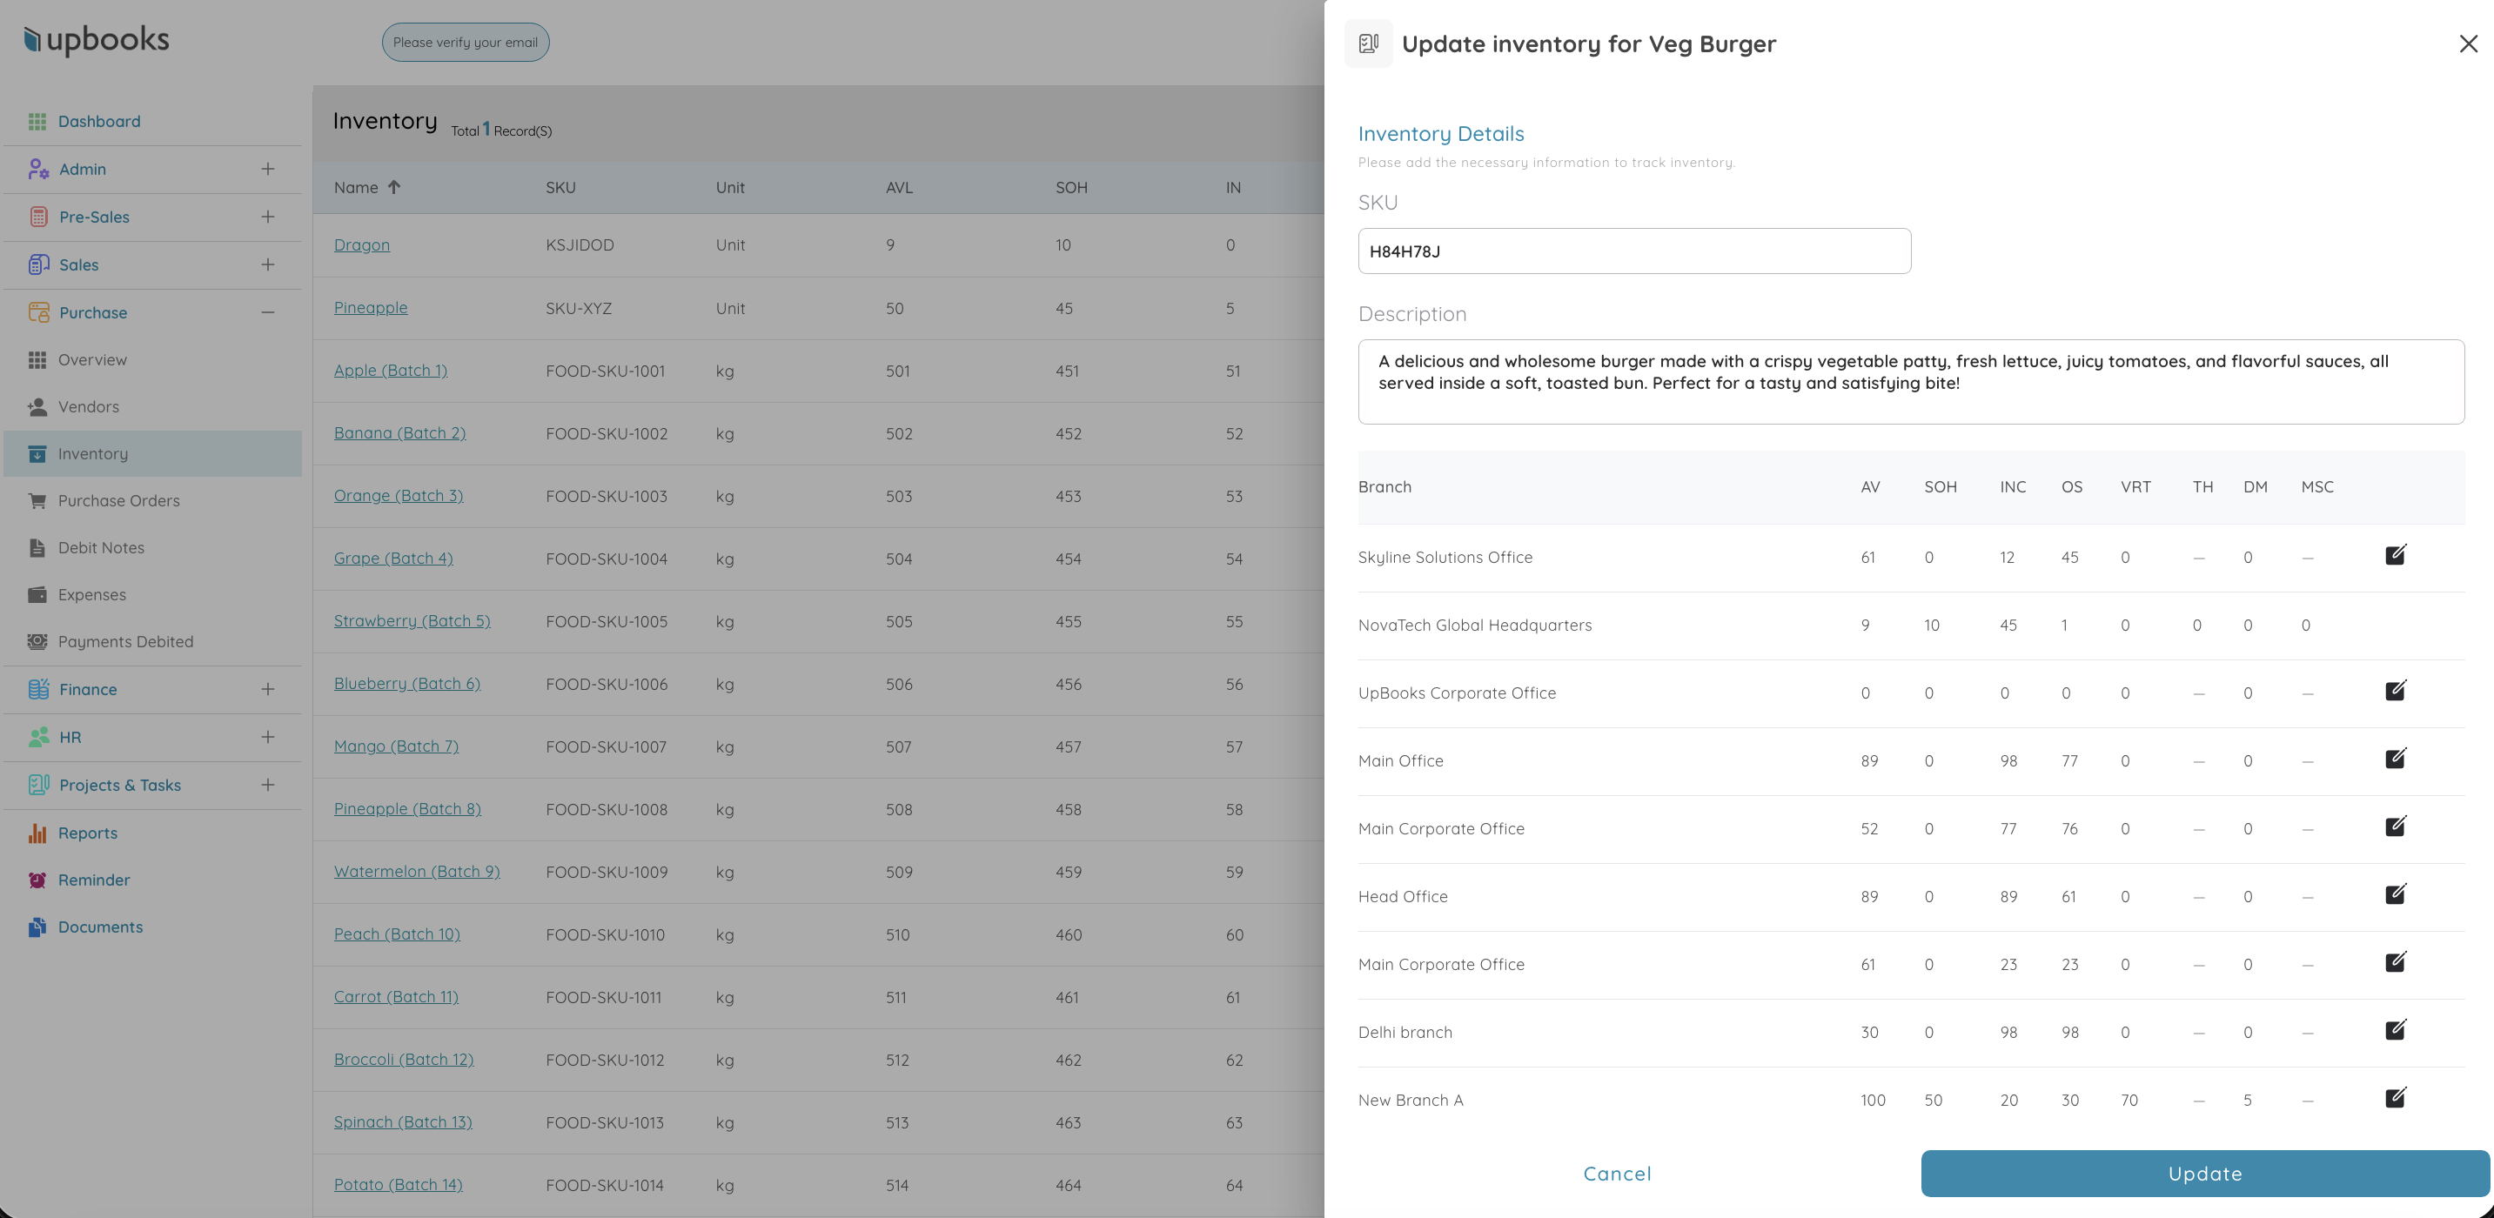This screenshot has height=1218, width=2494.
Task: Expand the Finance menu section
Action: 267,688
